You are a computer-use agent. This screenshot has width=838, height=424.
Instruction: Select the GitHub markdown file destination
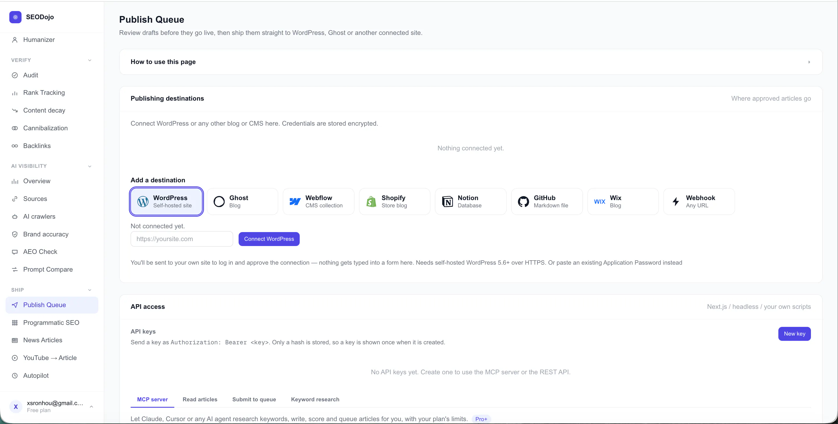click(x=547, y=202)
